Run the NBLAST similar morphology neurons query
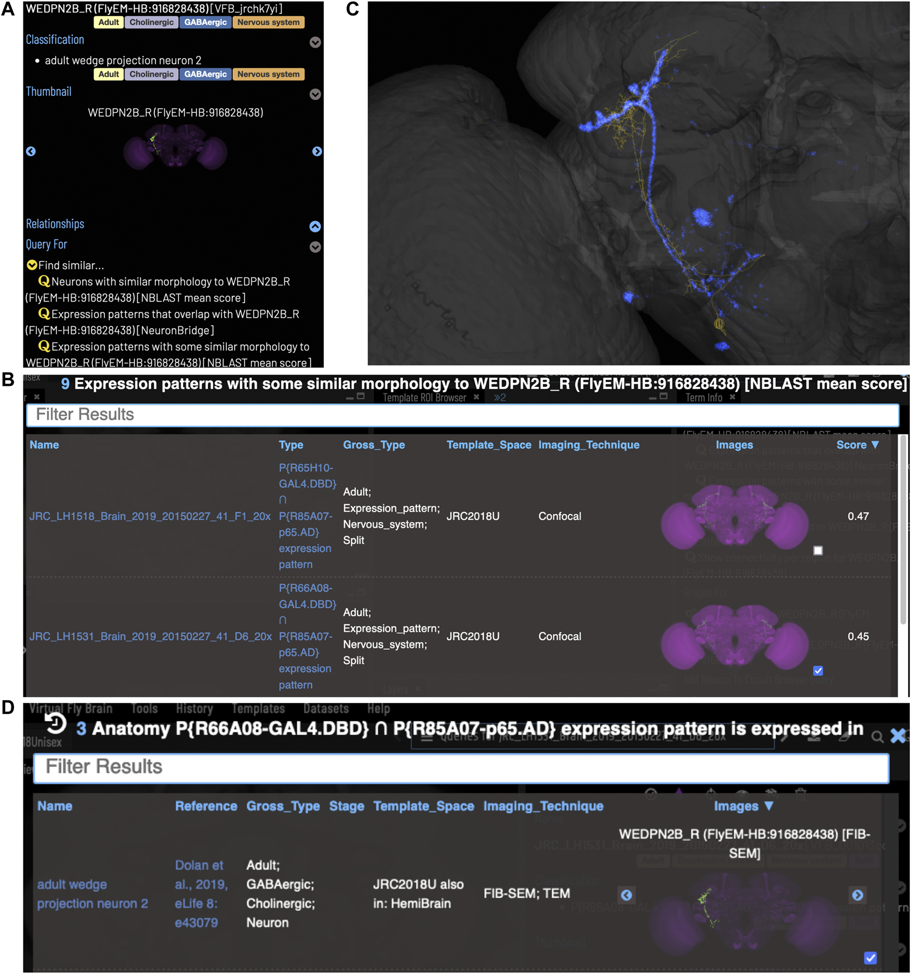The height and width of the screenshot is (974, 911). 170,282
